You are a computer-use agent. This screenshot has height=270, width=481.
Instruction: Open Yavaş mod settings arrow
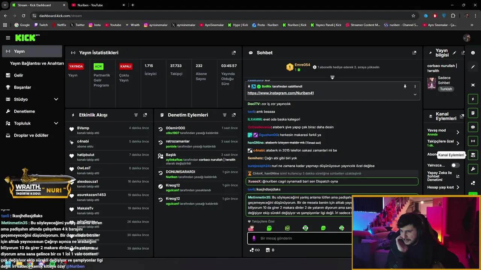(x=458, y=132)
